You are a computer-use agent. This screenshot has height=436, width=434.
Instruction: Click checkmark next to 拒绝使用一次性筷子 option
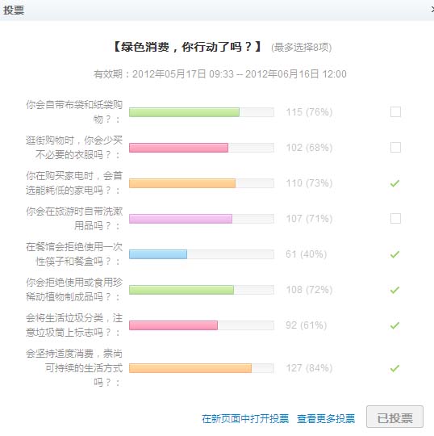tap(394, 254)
